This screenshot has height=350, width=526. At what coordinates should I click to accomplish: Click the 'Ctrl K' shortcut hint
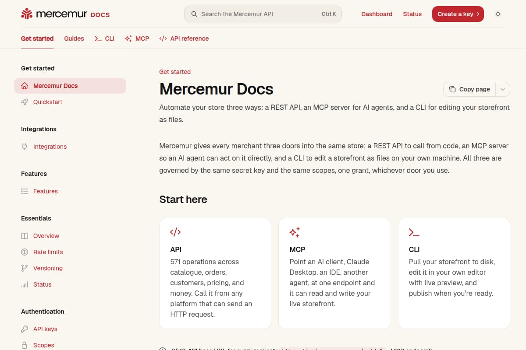[329, 14]
